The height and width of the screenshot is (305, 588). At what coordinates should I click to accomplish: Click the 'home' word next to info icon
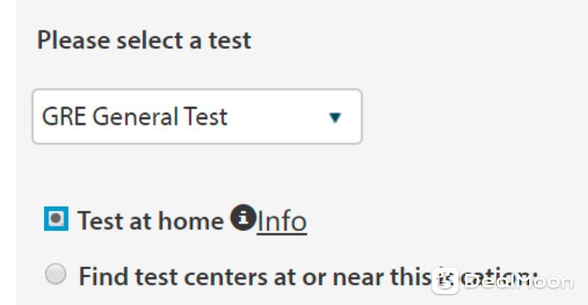[x=191, y=220]
